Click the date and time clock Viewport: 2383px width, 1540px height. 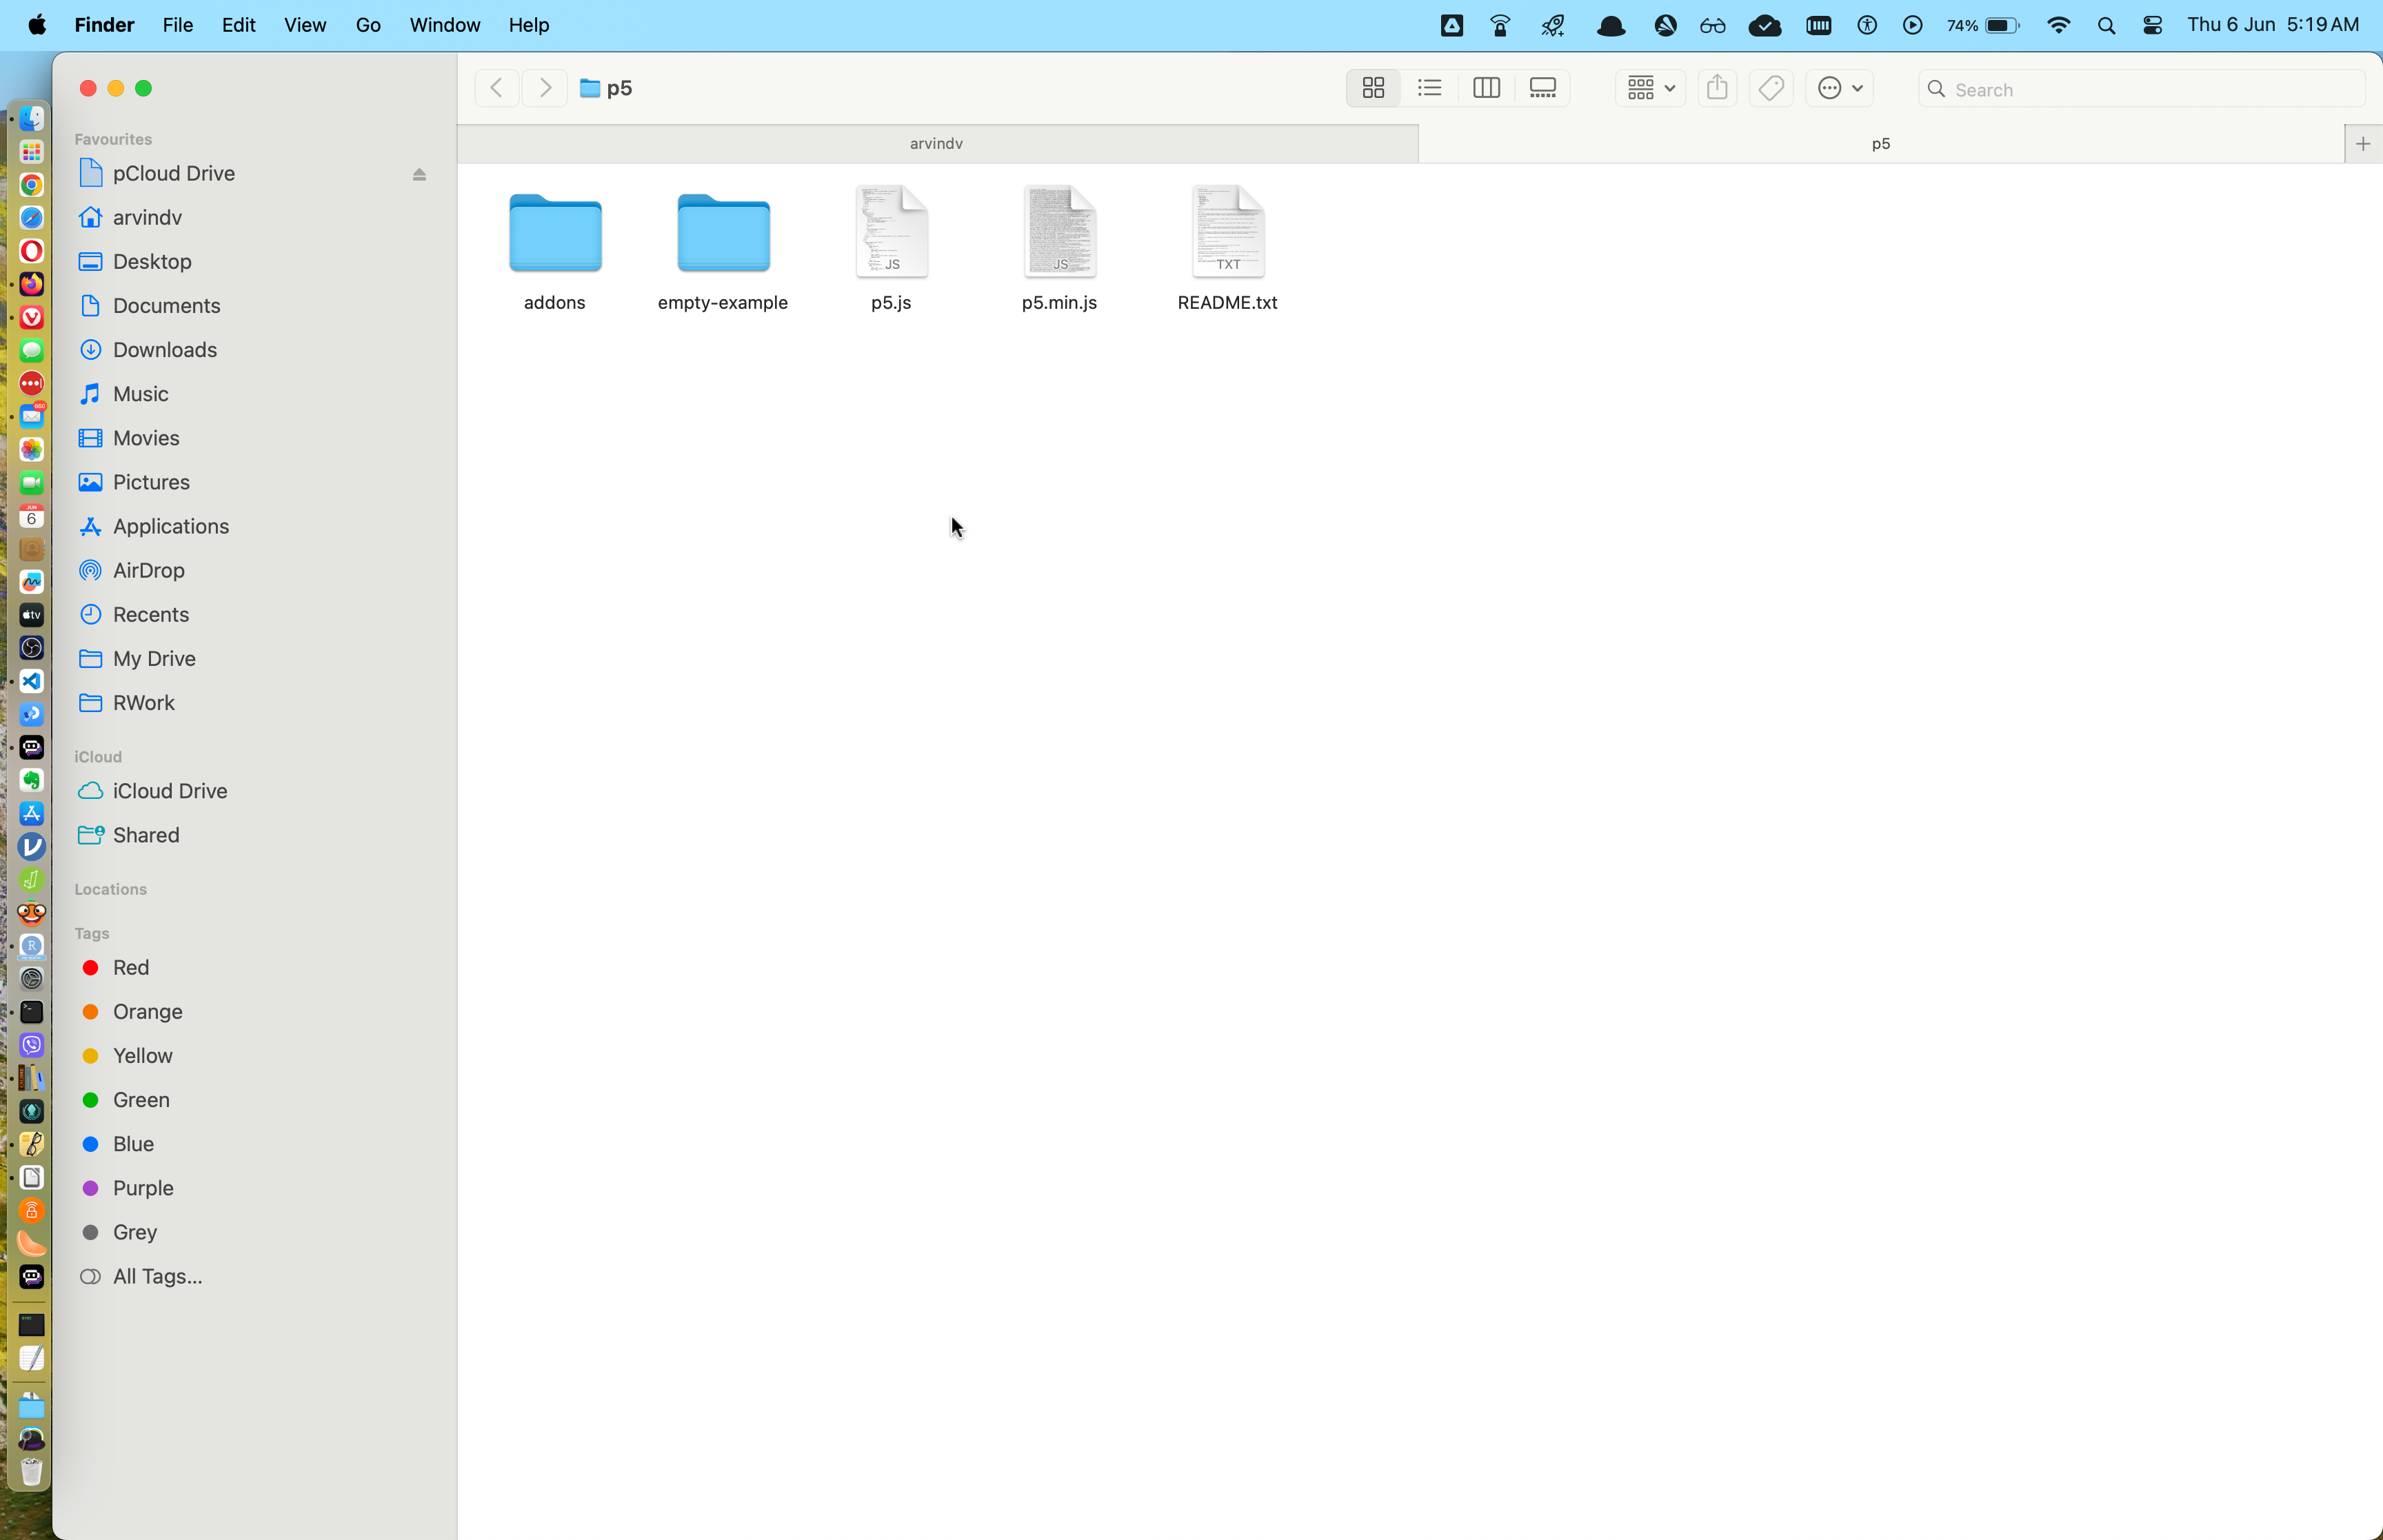coord(2273,25)
